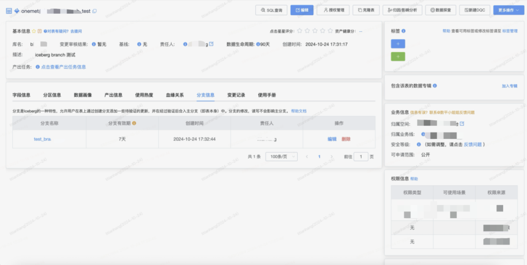
Task: Expand the 更多操作 dropdown
Action: tap(508, 10)
